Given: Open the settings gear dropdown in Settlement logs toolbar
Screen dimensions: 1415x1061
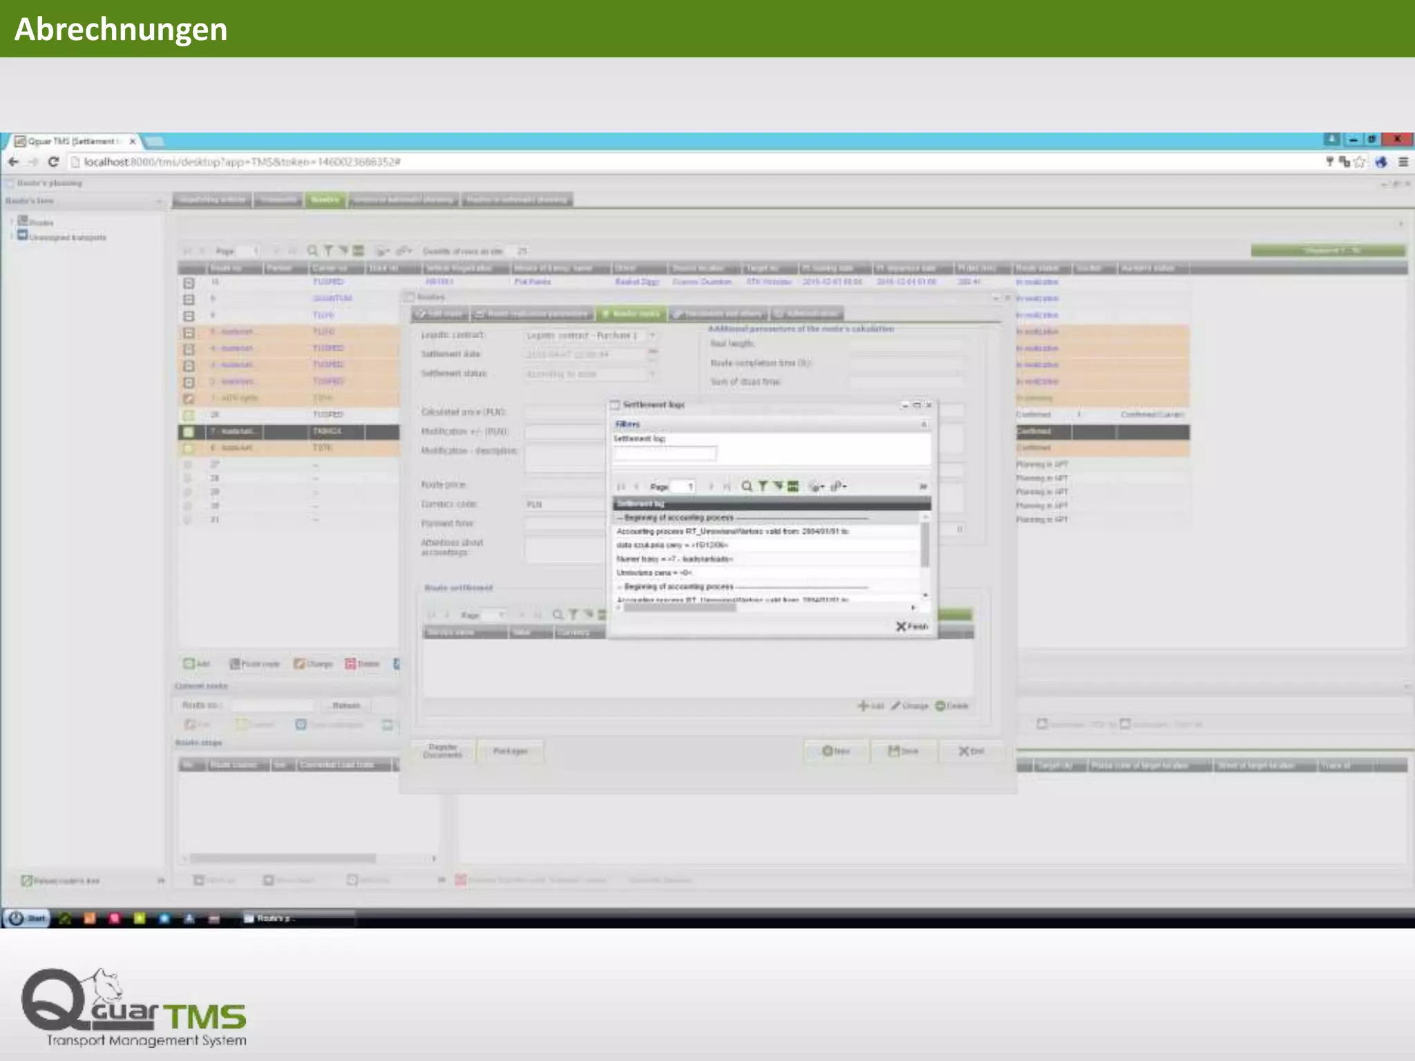Looking at the screenshot, I should 817,486.
